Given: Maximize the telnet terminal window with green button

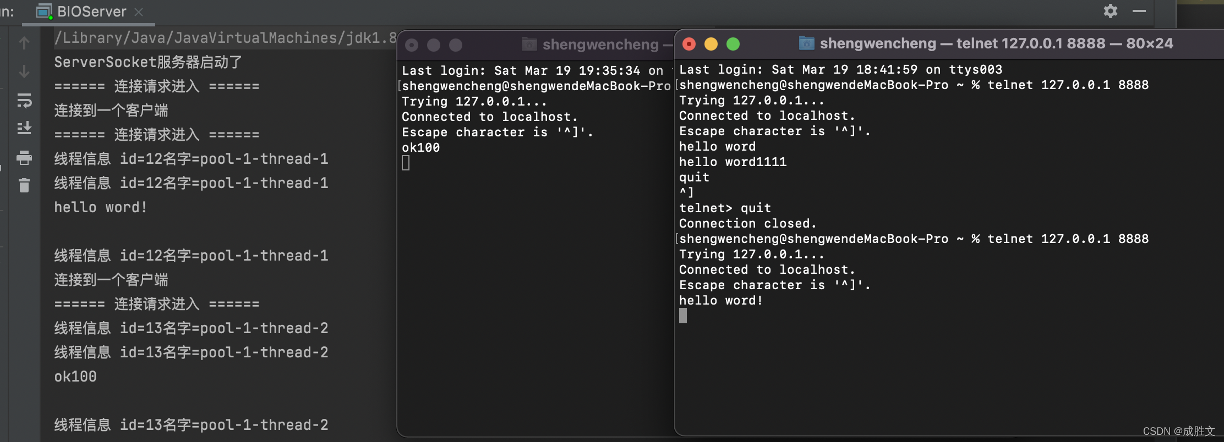Looking at the screenshot, I should (x=733, y=44).
